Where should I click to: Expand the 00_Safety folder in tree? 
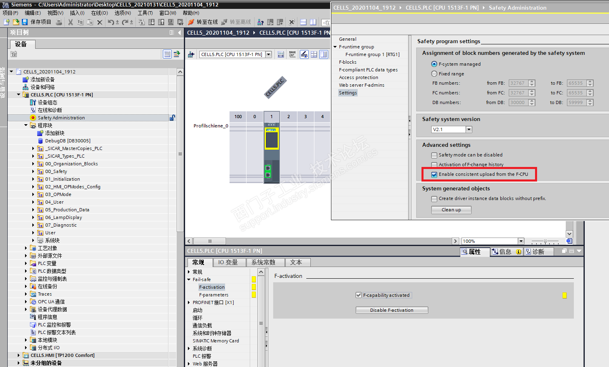(x=33, y=171)
